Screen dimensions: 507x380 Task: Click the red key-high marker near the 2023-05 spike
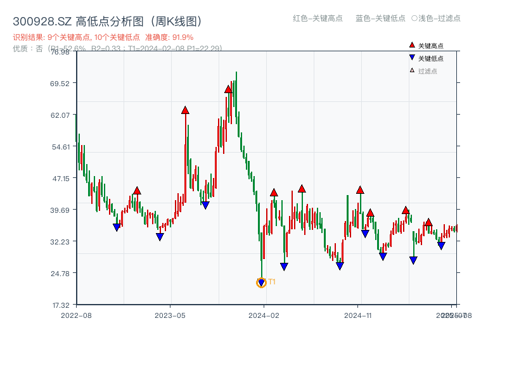point(184,109)
